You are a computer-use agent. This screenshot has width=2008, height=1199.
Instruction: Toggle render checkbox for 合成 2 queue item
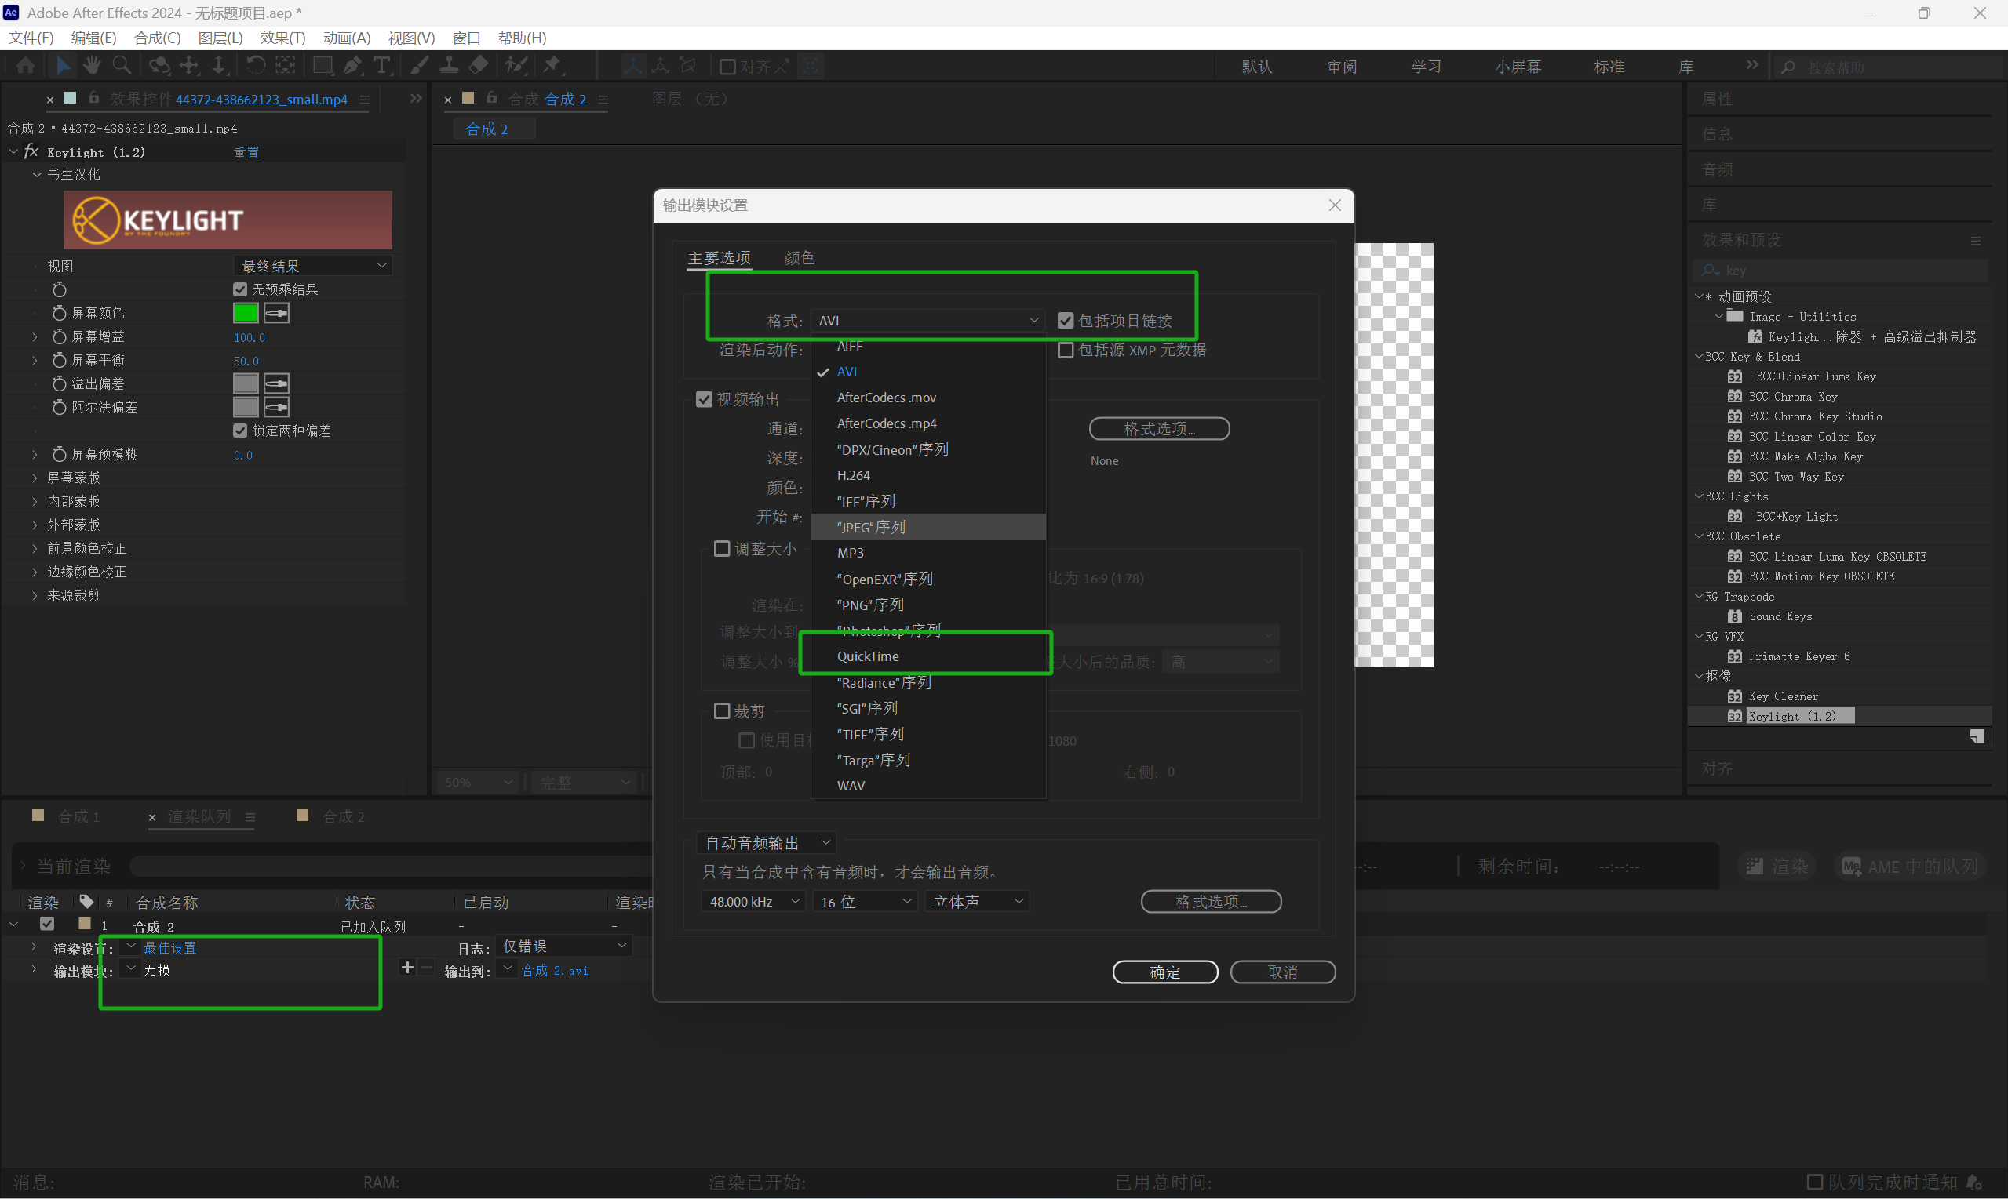[47, 925]
